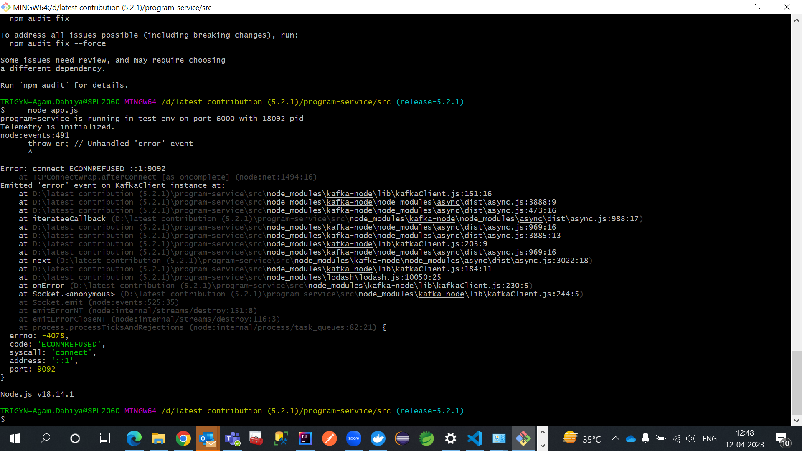Launch Postman from the taskbar
The height and width of the screenshot is (451, 802).
(330, 438)
